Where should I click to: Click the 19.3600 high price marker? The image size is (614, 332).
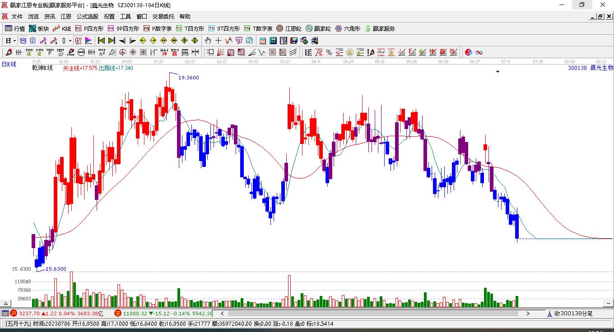(x=189, y=78)
